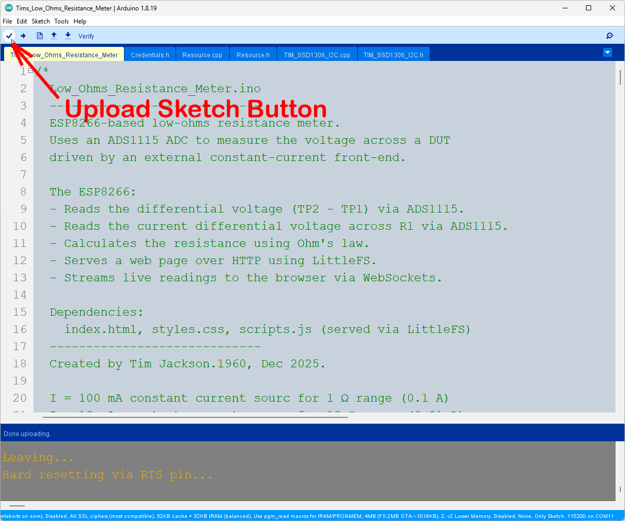The image size is (625, 521).
Task: Click the 'Done uploading.' status text
Action: tap(27, 433)
